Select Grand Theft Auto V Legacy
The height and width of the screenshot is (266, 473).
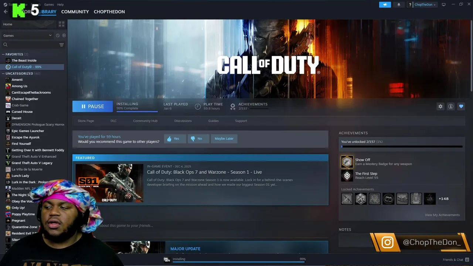click(x=33, y=163)
